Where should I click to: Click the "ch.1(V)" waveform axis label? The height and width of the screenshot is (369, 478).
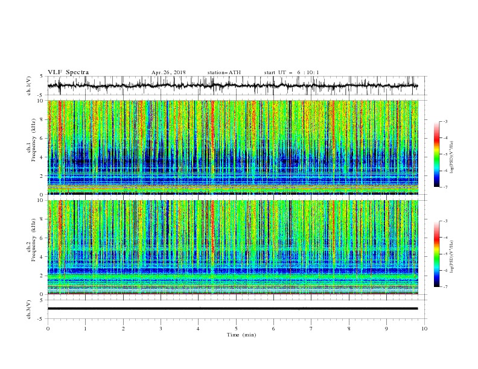[29, 86]
